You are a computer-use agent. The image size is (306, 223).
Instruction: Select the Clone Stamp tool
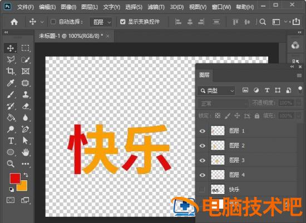point(26,95)
